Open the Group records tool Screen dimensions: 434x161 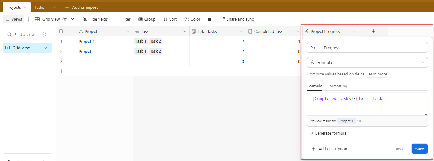click(147, 19)
